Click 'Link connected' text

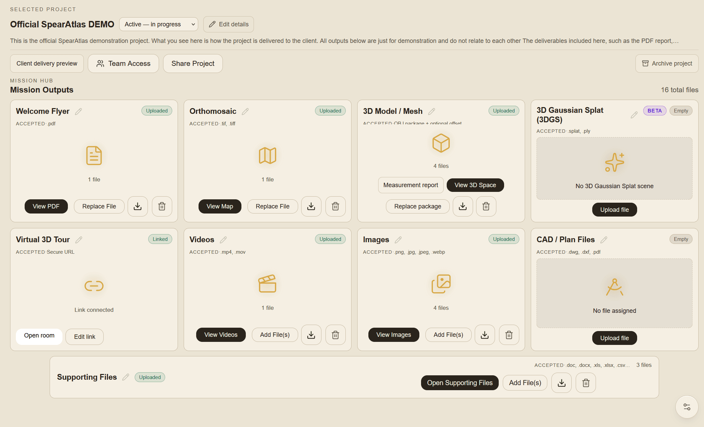coord(94,310)
